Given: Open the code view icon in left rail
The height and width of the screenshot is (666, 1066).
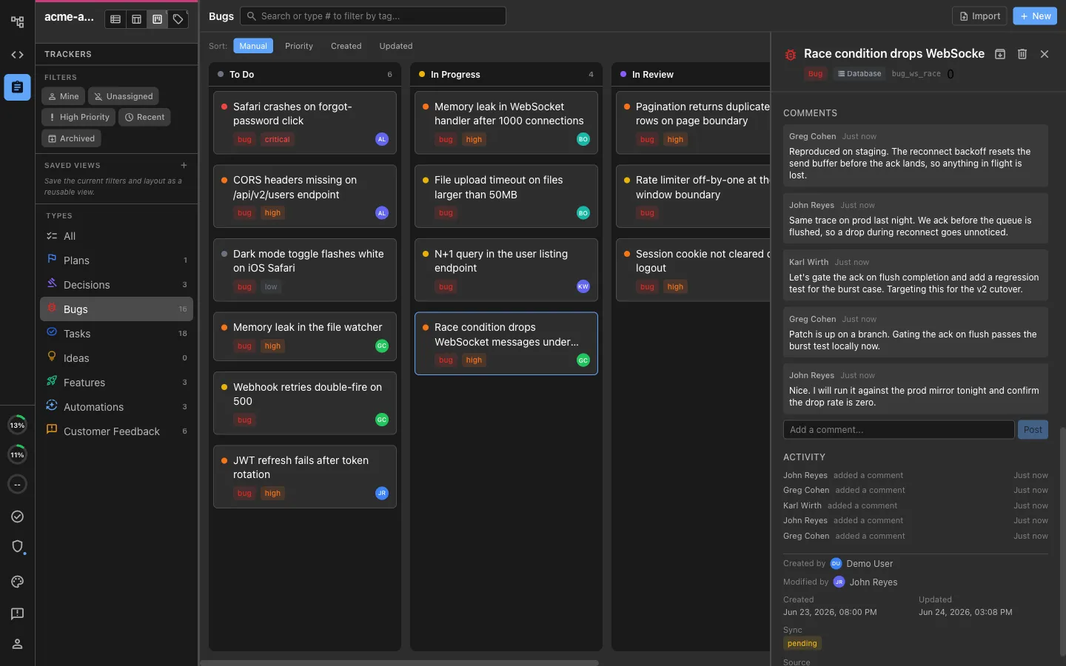Looking at the screenshot, I should click(17, 55).
